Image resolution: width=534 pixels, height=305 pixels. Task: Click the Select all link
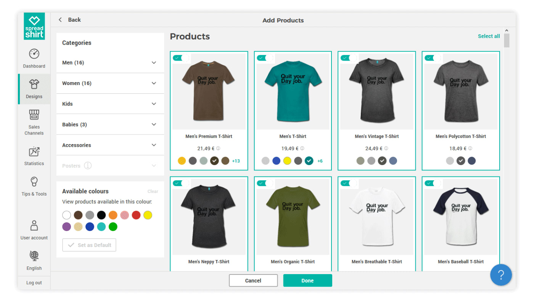(489, 36)
